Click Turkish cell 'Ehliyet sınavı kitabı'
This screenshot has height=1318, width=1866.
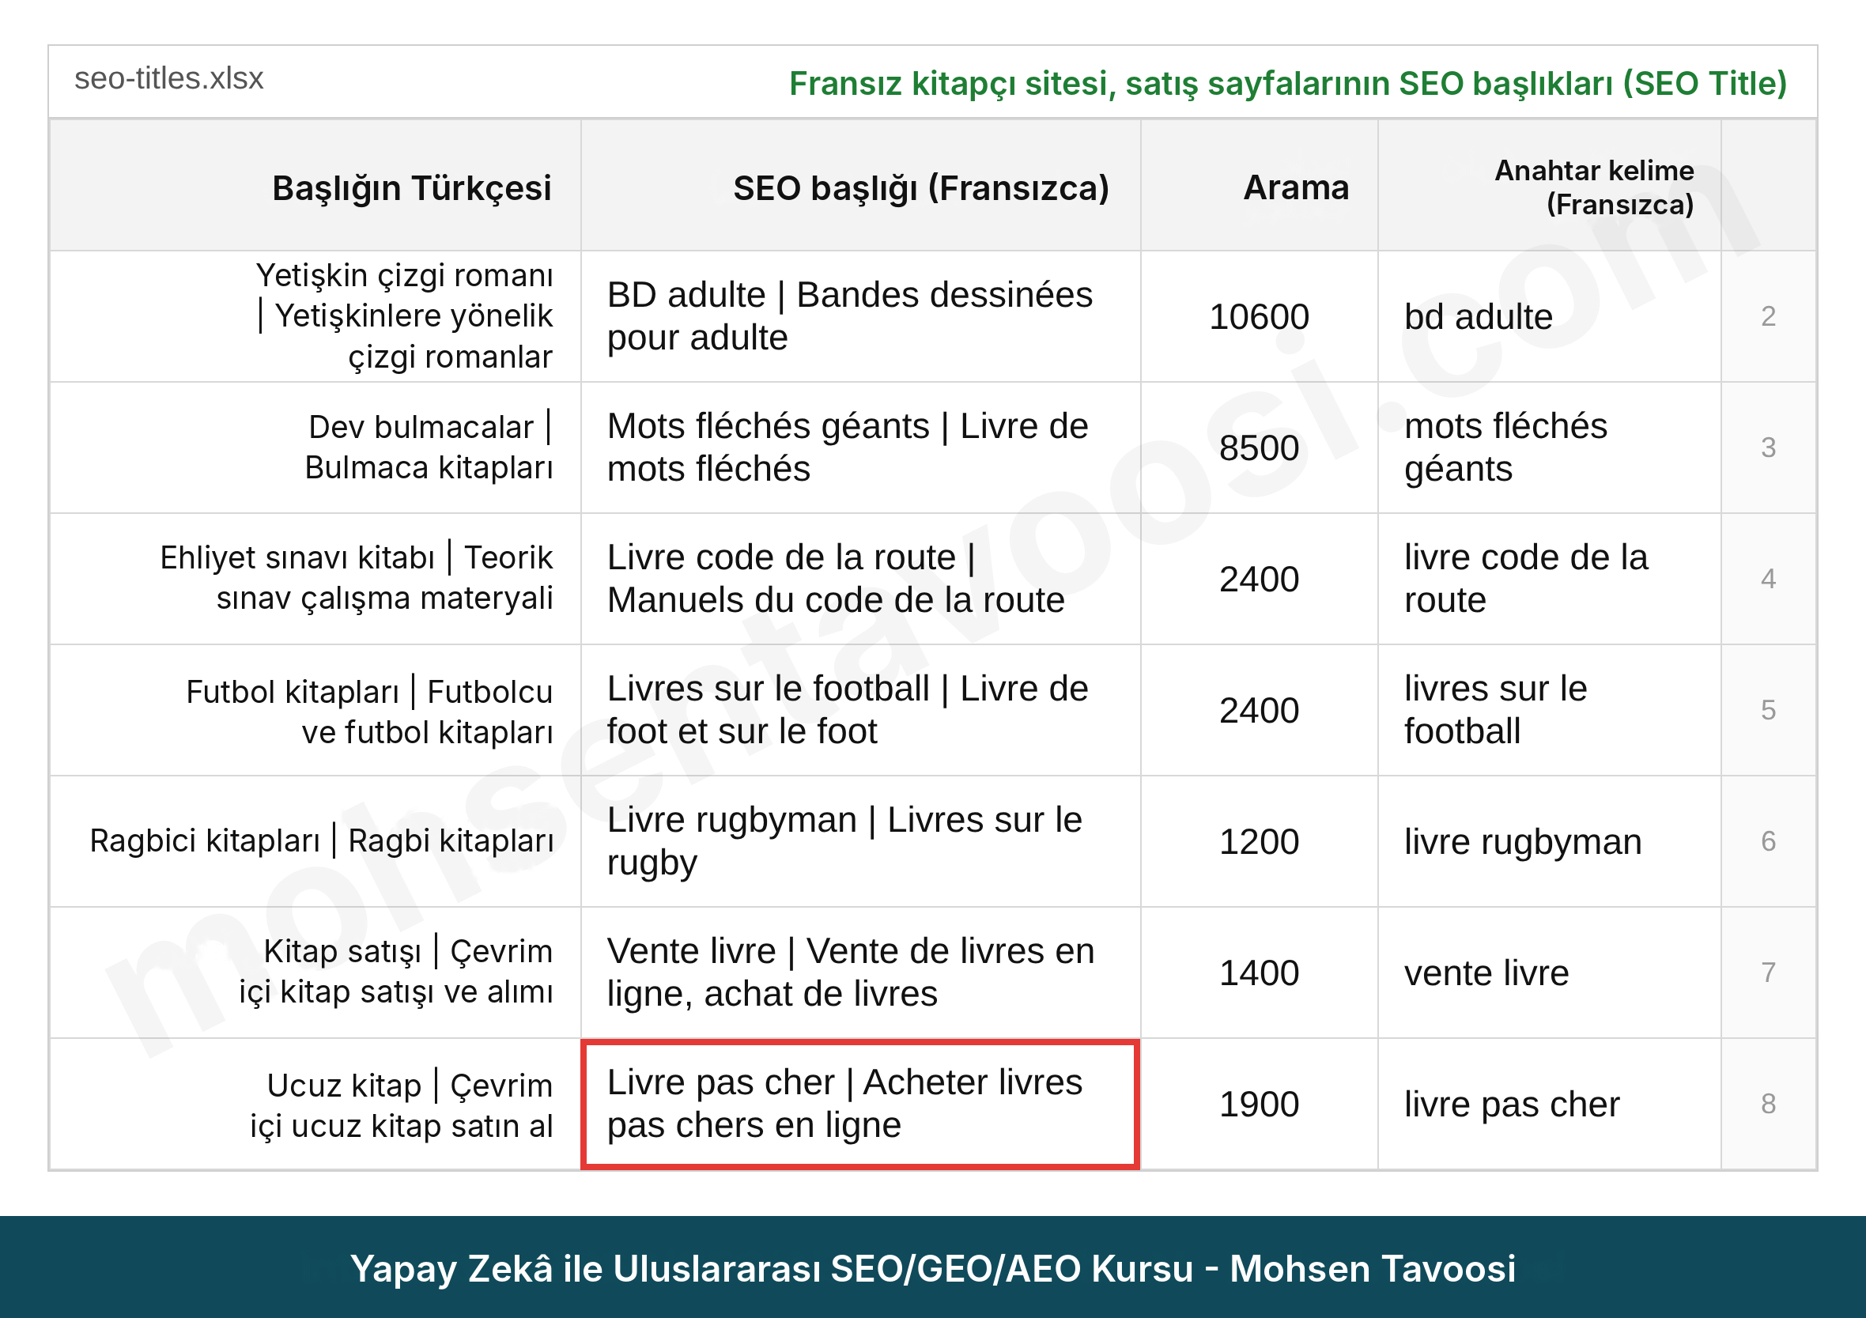pyautogui.click(x=315, y=579)
